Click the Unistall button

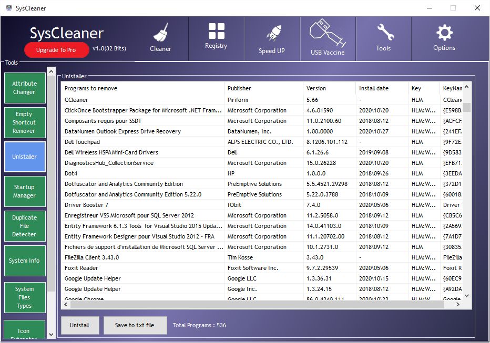click(x=80, y=325)
